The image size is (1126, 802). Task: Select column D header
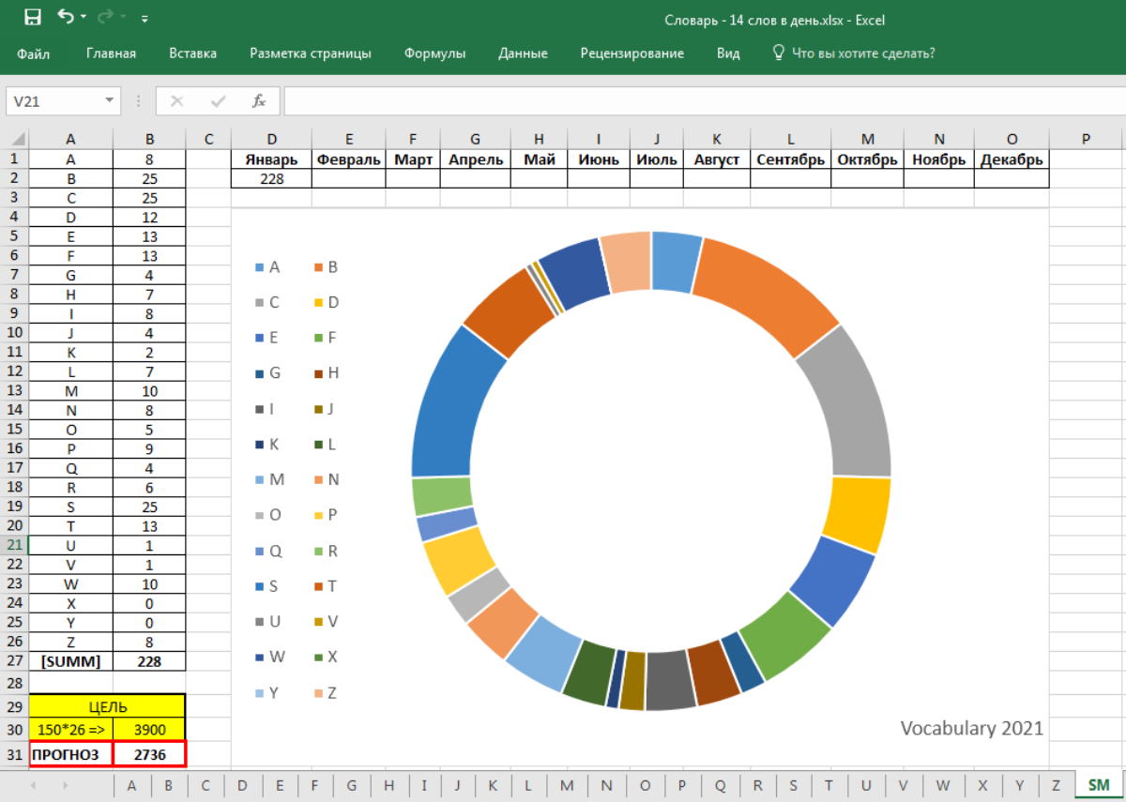coord(271,139)
